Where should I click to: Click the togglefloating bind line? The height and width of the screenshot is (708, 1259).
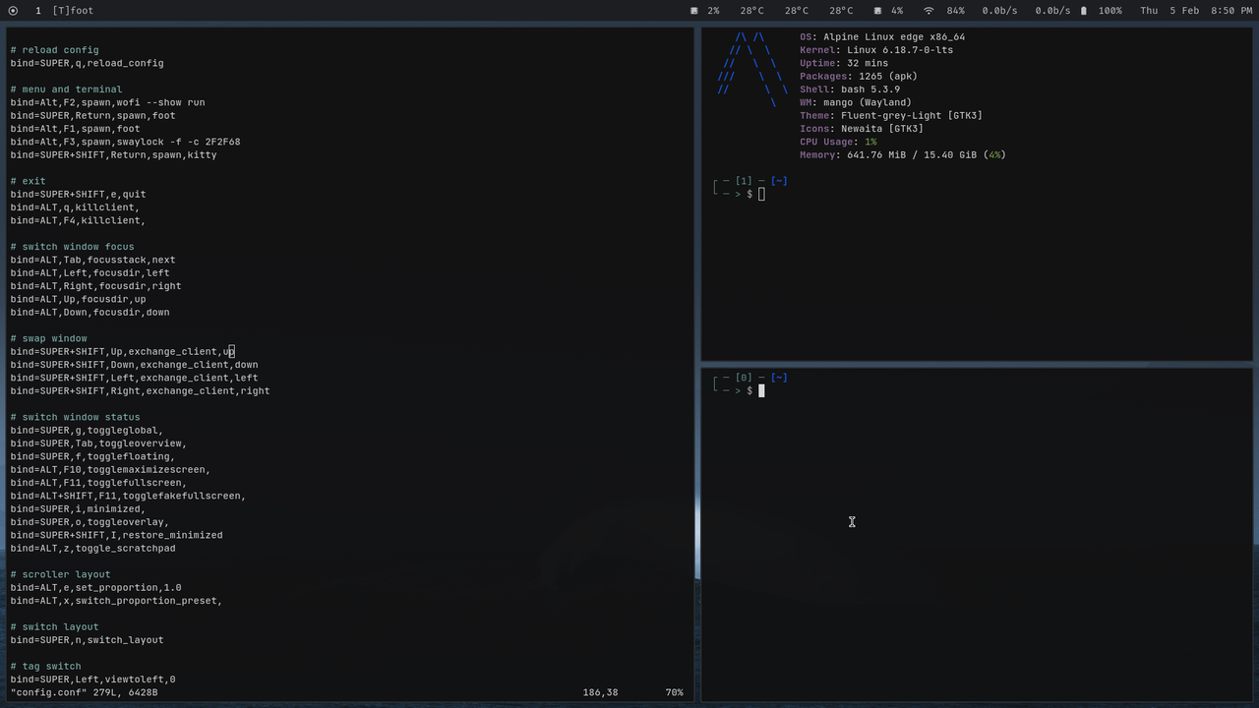click(93, 456)
